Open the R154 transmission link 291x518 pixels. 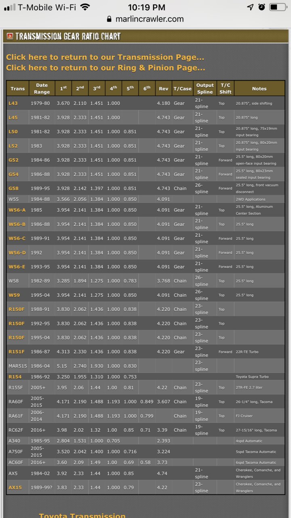(15, 377)
